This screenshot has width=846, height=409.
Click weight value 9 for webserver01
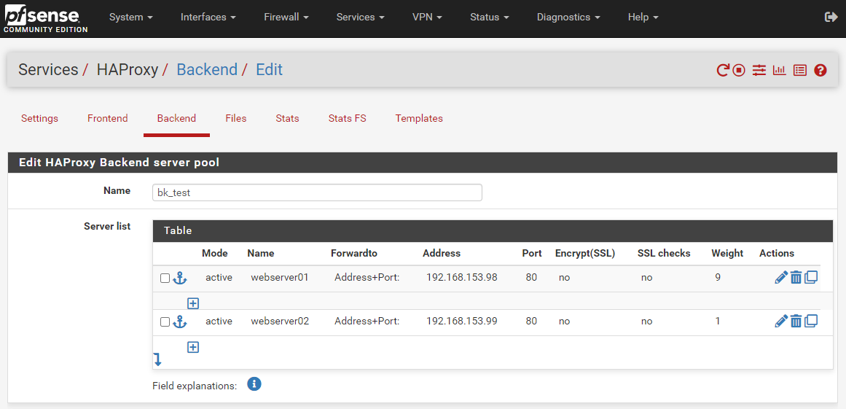click(718, 278)
